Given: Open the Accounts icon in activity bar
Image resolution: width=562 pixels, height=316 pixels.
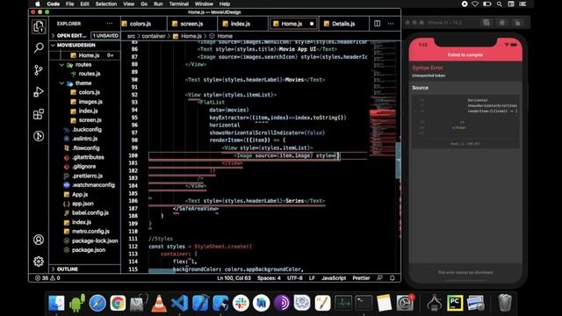Looking at the screenshot, I should coord(39,240).
